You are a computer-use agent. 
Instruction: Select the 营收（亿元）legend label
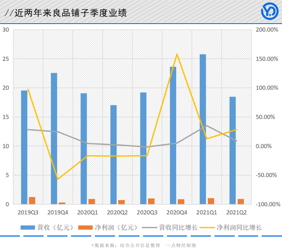tap(55, 227)
